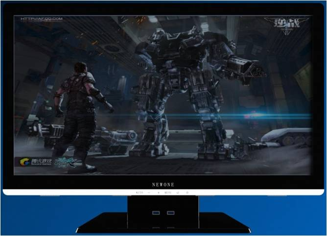Click the Tencent Games logo

pyautogui.click(x=35, y=162)
